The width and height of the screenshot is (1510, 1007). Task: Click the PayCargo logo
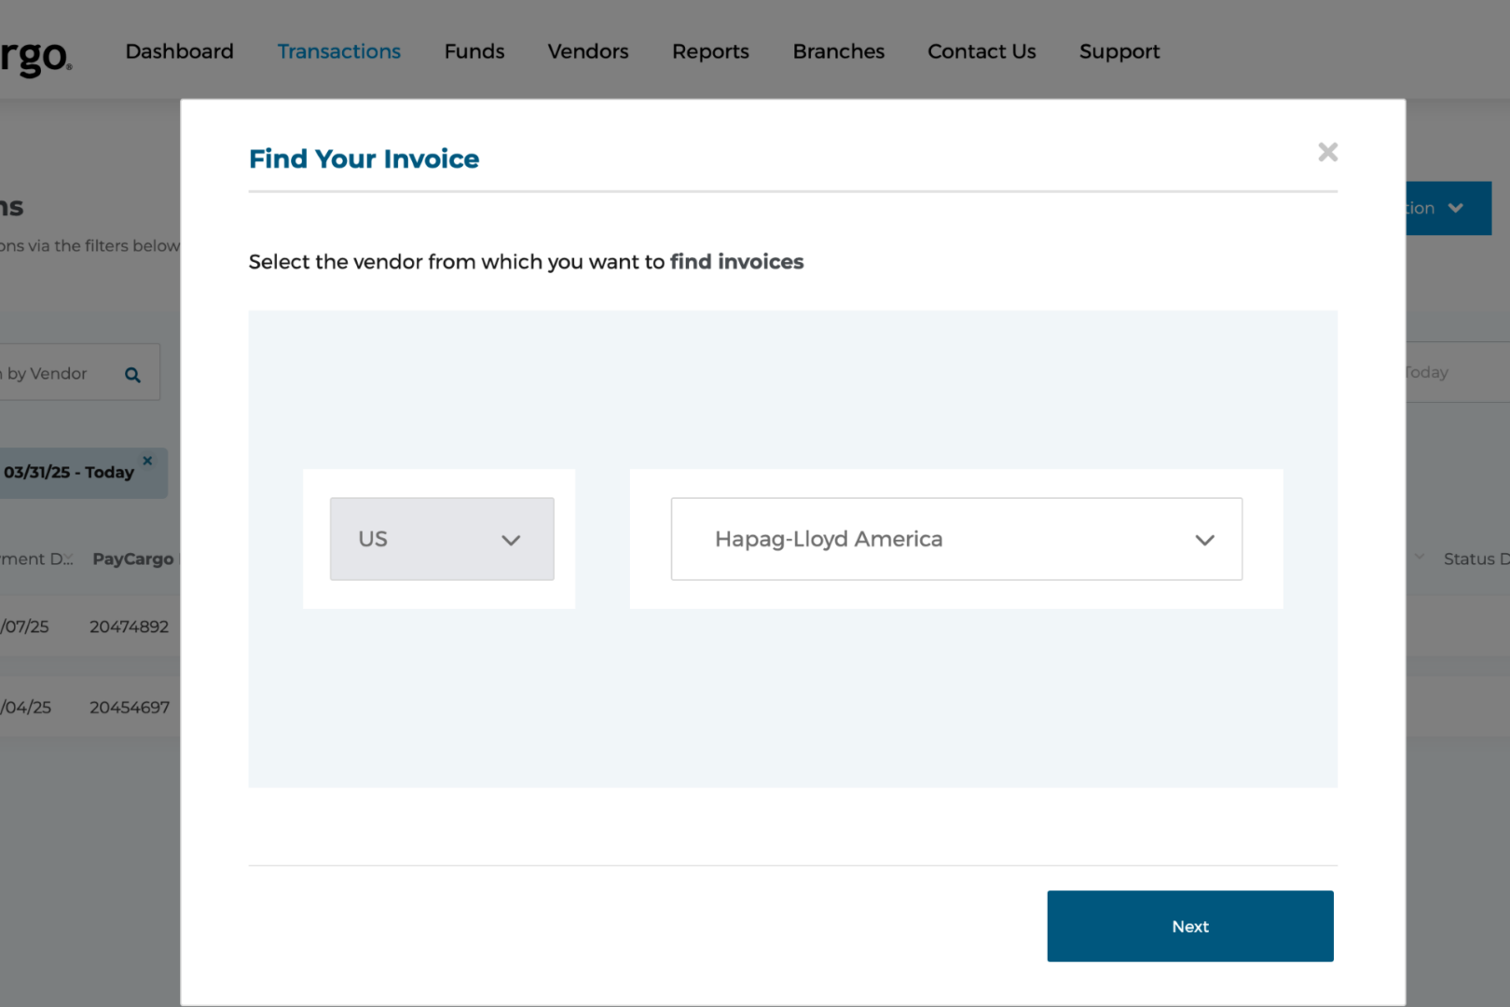[x=35, y=58]
